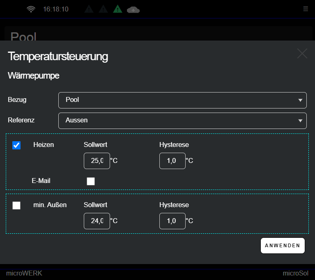Click the Wi-Fi signal icon

click(31, 9)
